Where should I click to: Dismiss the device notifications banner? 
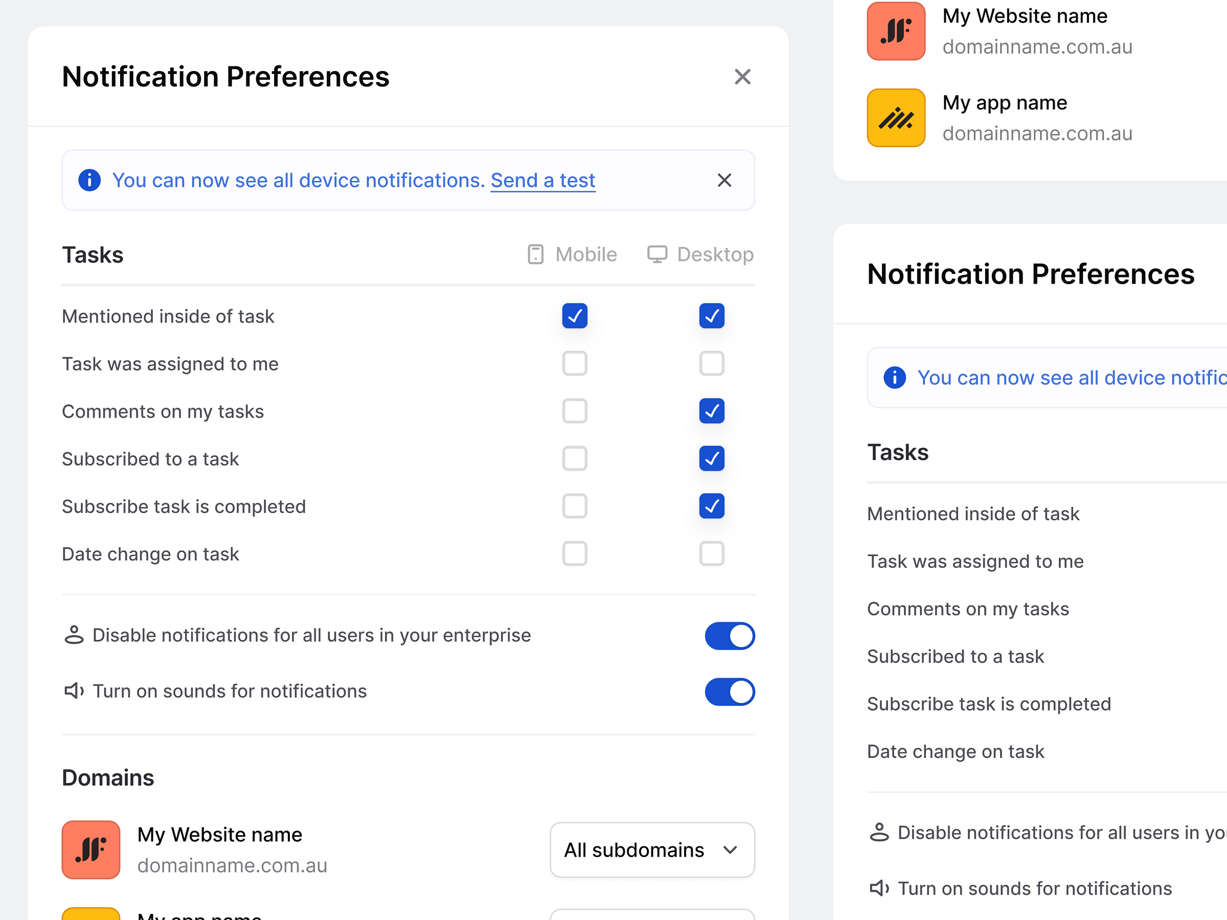[724, 180]
